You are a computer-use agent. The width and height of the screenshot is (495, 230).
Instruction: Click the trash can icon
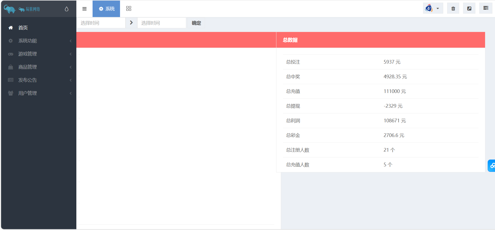point(453,8)
